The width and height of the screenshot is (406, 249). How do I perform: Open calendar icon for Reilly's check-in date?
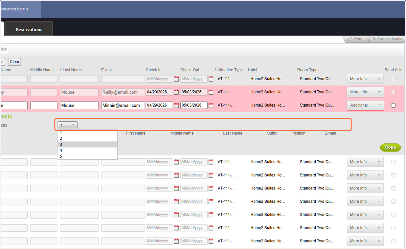(176, 92)
